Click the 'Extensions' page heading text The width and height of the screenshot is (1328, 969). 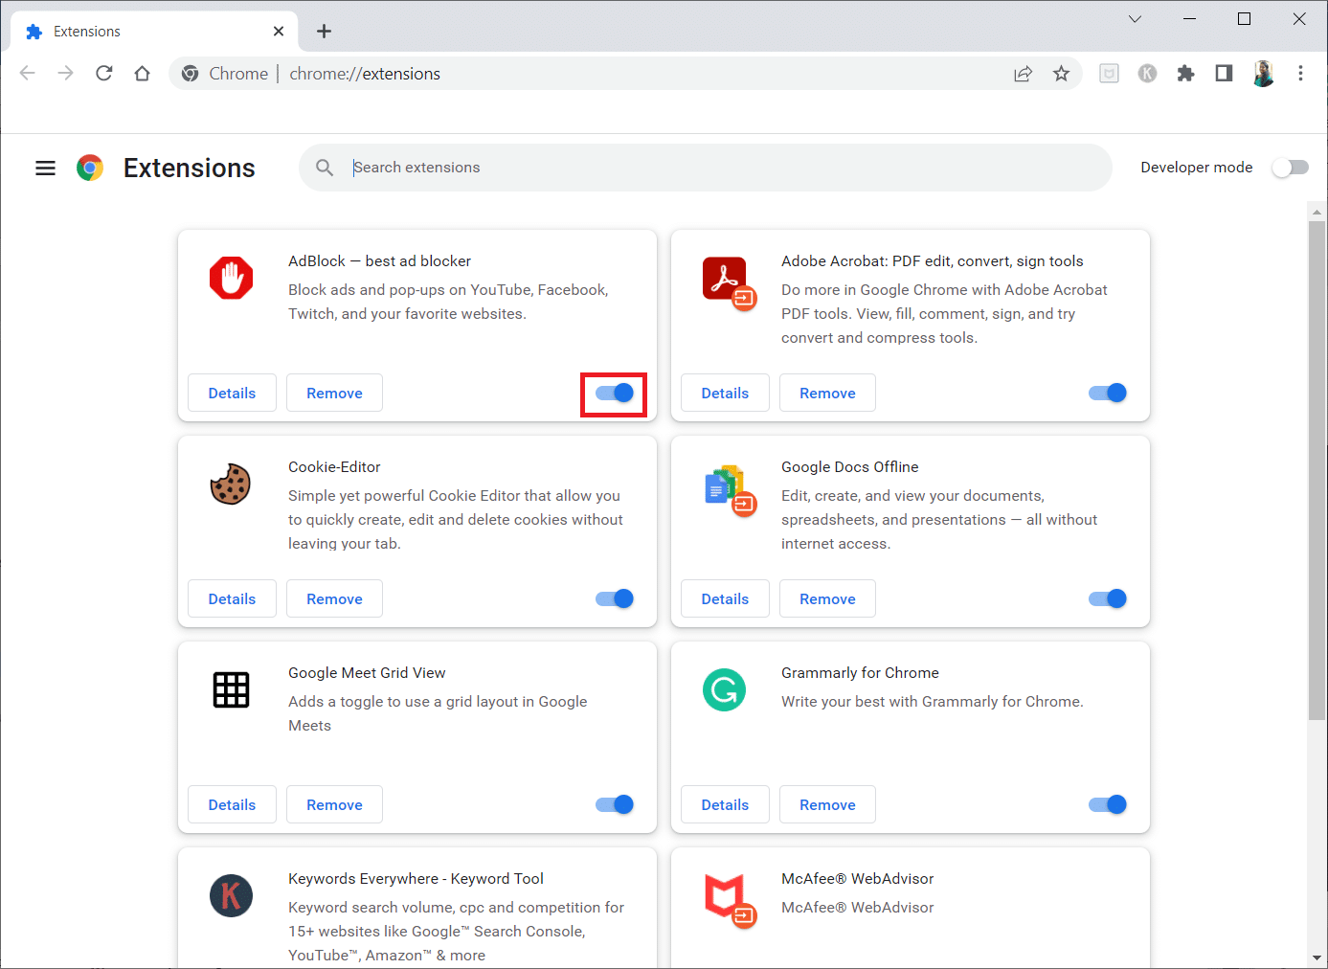[x=190, y=168]
